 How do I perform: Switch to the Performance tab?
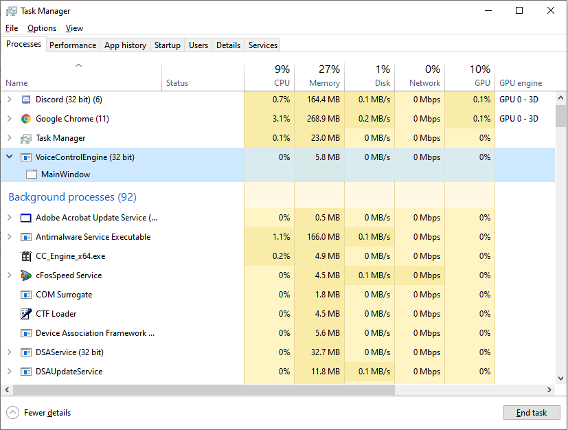(x=73, y=45)
